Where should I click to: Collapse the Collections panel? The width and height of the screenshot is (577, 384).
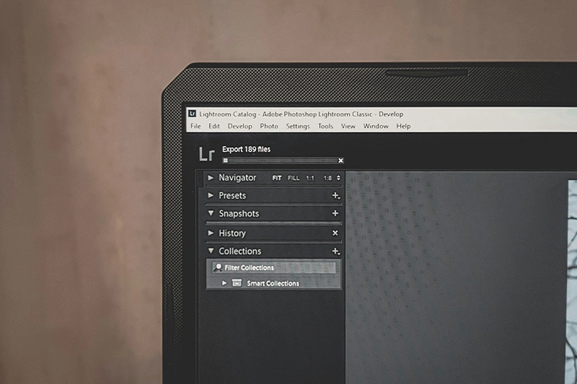(211, 251)
